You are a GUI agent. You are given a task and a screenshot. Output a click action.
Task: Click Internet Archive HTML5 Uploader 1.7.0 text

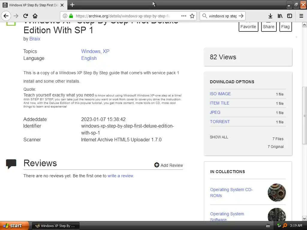(121, 140)
